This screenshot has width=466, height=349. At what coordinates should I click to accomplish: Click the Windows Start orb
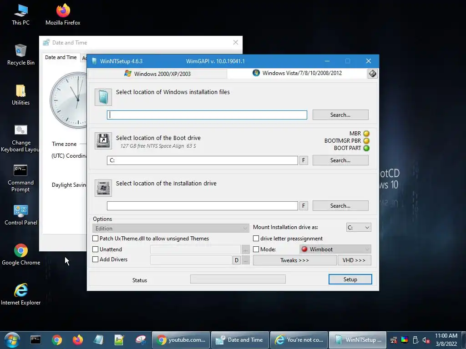[x=12, y=340]
